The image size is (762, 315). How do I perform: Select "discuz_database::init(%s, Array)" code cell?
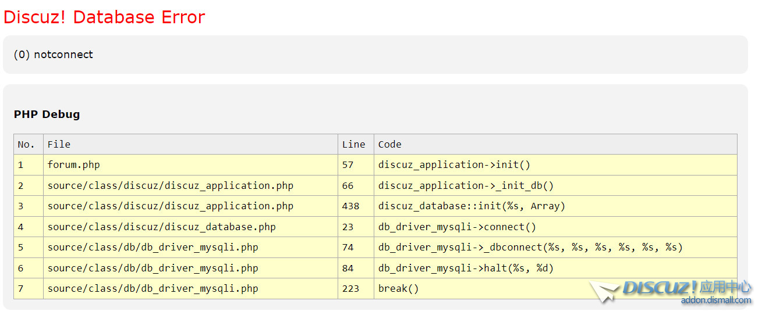(x=556, y=206)
